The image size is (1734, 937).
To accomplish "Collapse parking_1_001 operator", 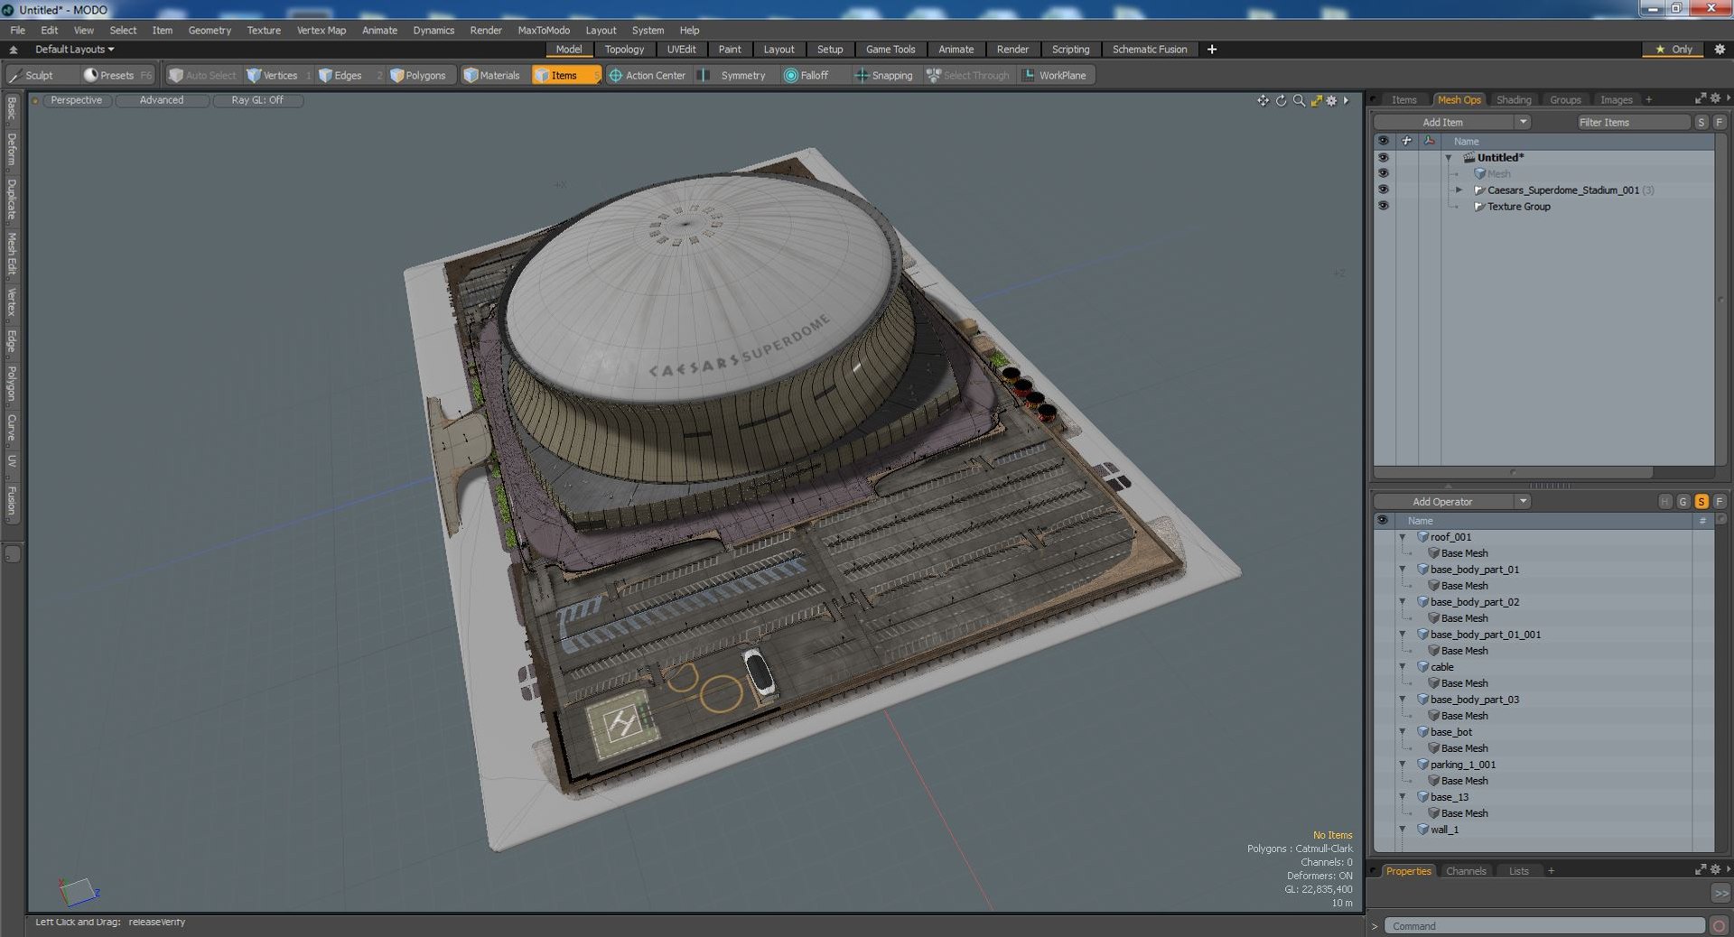I will (x=1403, y=765).
